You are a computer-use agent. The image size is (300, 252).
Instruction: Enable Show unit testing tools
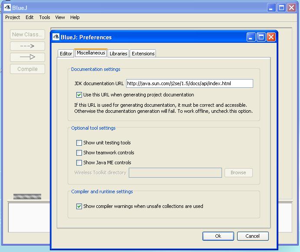tap(79, 143)
